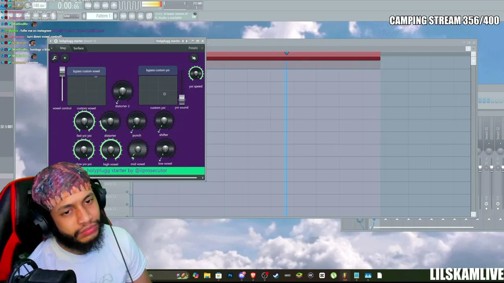This screenshot has width=504, height=283.
Task: Open Microsoft Store from the taskbar
Action: point(219,276)
